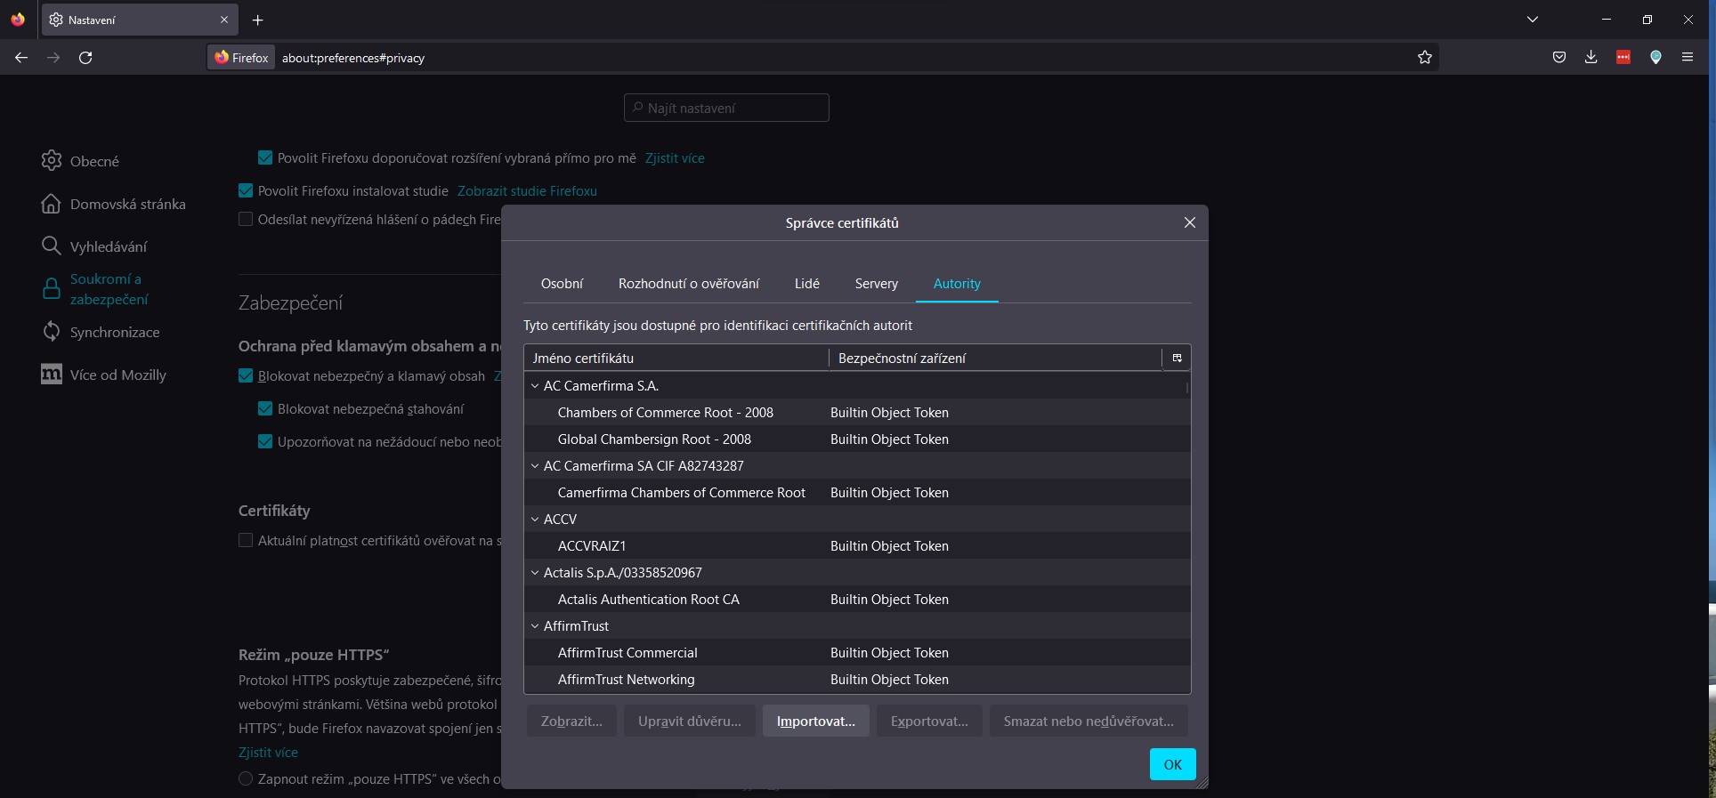Click the red extension icon in toolbar
This screenshot has width=1716, height=798.
[x=1623, y=57]
